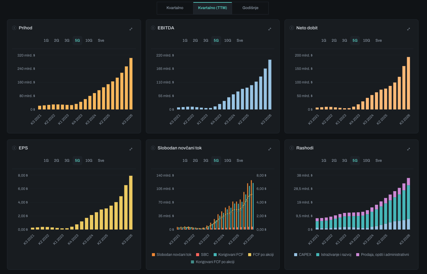The width and height of the screenshot is (427, 274).
Task: Show info for Slobodan novčani tok
Action: [153, 148]
